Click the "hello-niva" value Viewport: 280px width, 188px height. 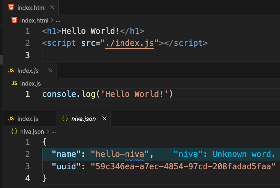click(x=120, y=154)
